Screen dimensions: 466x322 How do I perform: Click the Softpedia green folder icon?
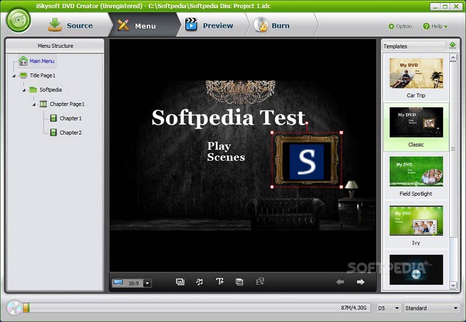pyautogui.click(x=33, y=90)
